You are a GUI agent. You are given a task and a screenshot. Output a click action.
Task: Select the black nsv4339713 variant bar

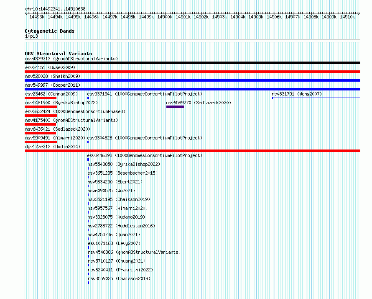coord(192,63)
